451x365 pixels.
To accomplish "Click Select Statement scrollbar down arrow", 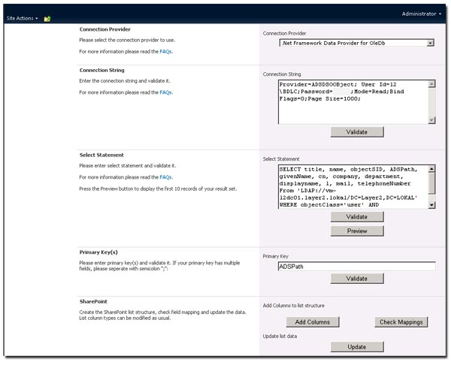I will (x=431, y=204).
